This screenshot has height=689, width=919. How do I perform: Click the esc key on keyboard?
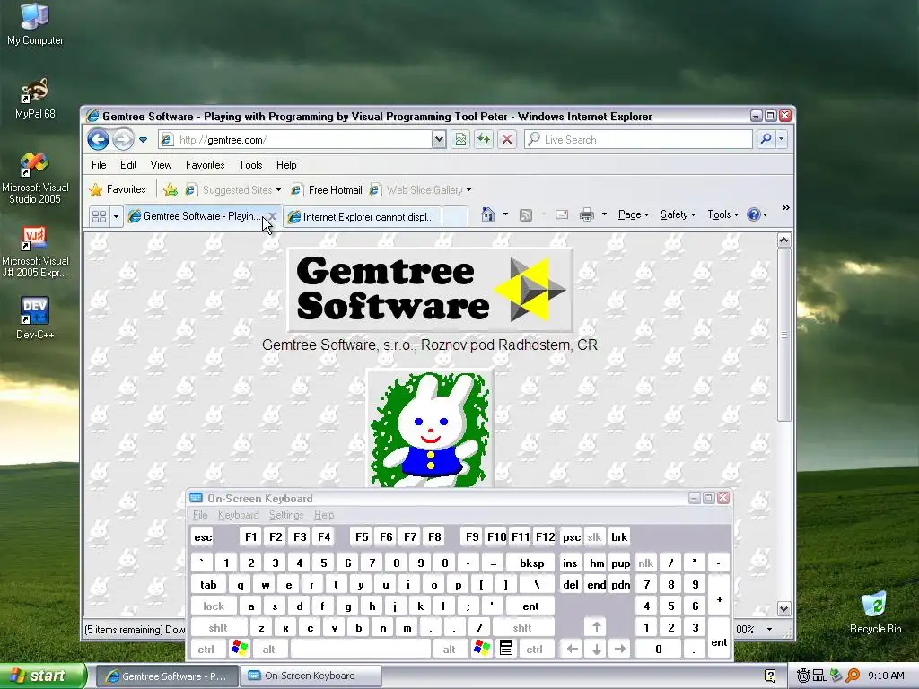pos(203,537)
